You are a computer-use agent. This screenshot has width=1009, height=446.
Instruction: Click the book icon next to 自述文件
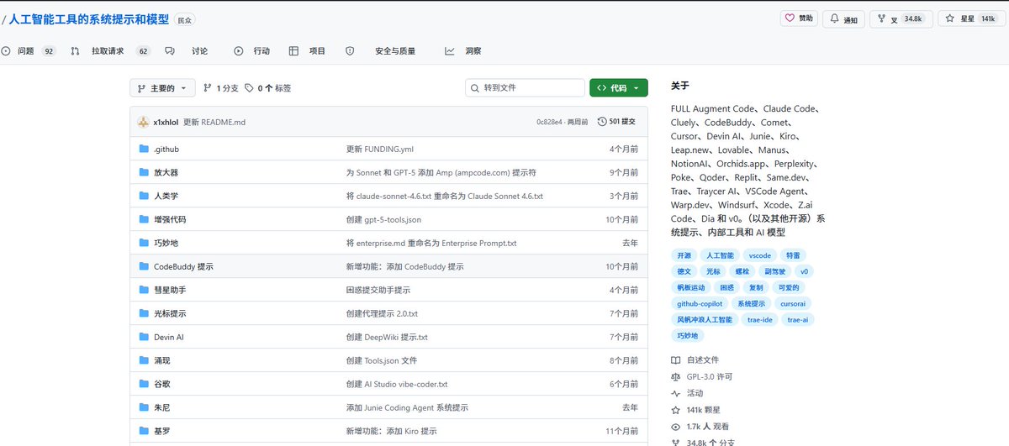tap(676, 360)
